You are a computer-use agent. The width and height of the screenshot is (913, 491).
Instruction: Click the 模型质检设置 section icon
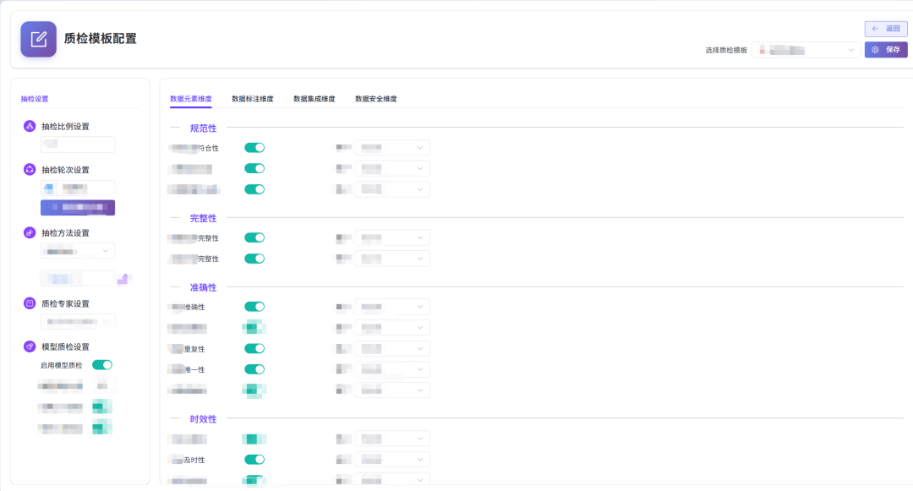pos(30,346)
